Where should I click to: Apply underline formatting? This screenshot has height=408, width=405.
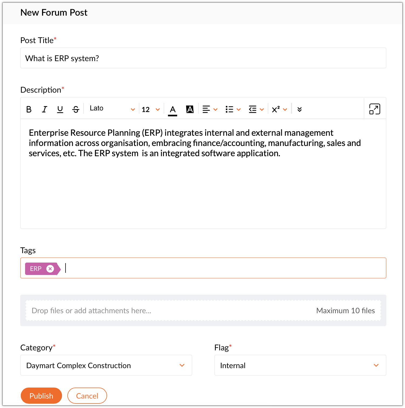click(60, 109)
